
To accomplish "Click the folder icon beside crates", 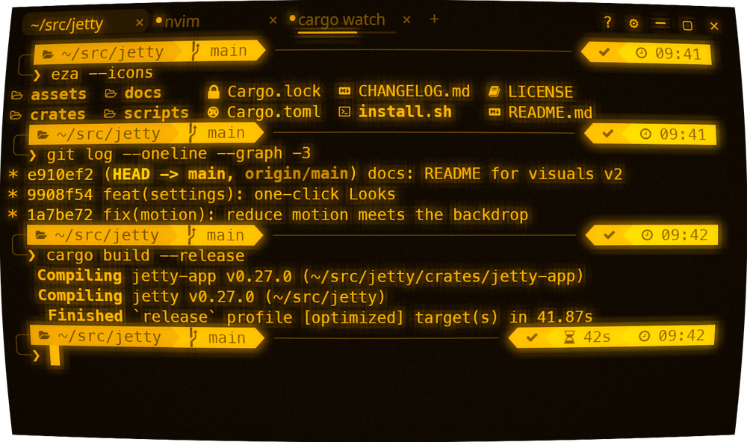I will click(16, 115).
